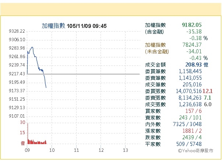This screenshot has height=161, width=222.
Task: Click the 賣家數 label
Action: (x=153, y=118)
